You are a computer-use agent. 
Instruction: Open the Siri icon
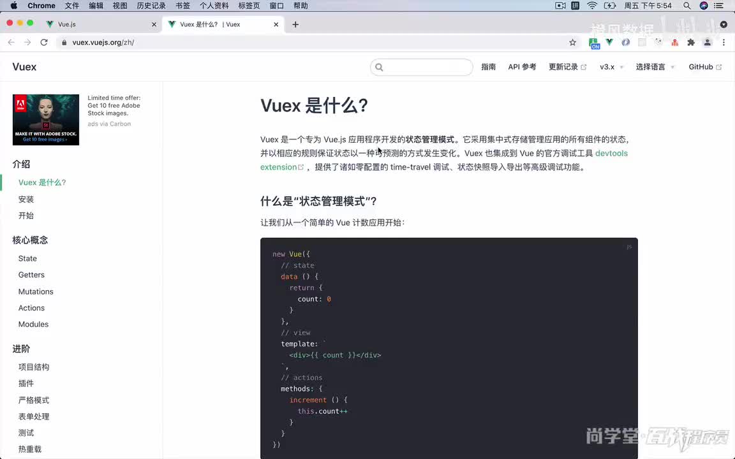tap(704, 6)
